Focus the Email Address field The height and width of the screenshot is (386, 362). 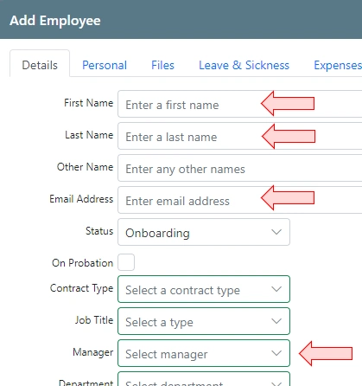(x=239, y=200)
